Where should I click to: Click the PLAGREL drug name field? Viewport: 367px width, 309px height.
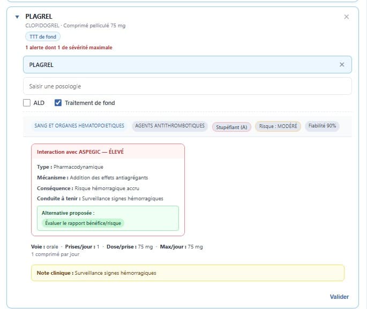pyautogui.click(x=187, y=65)
